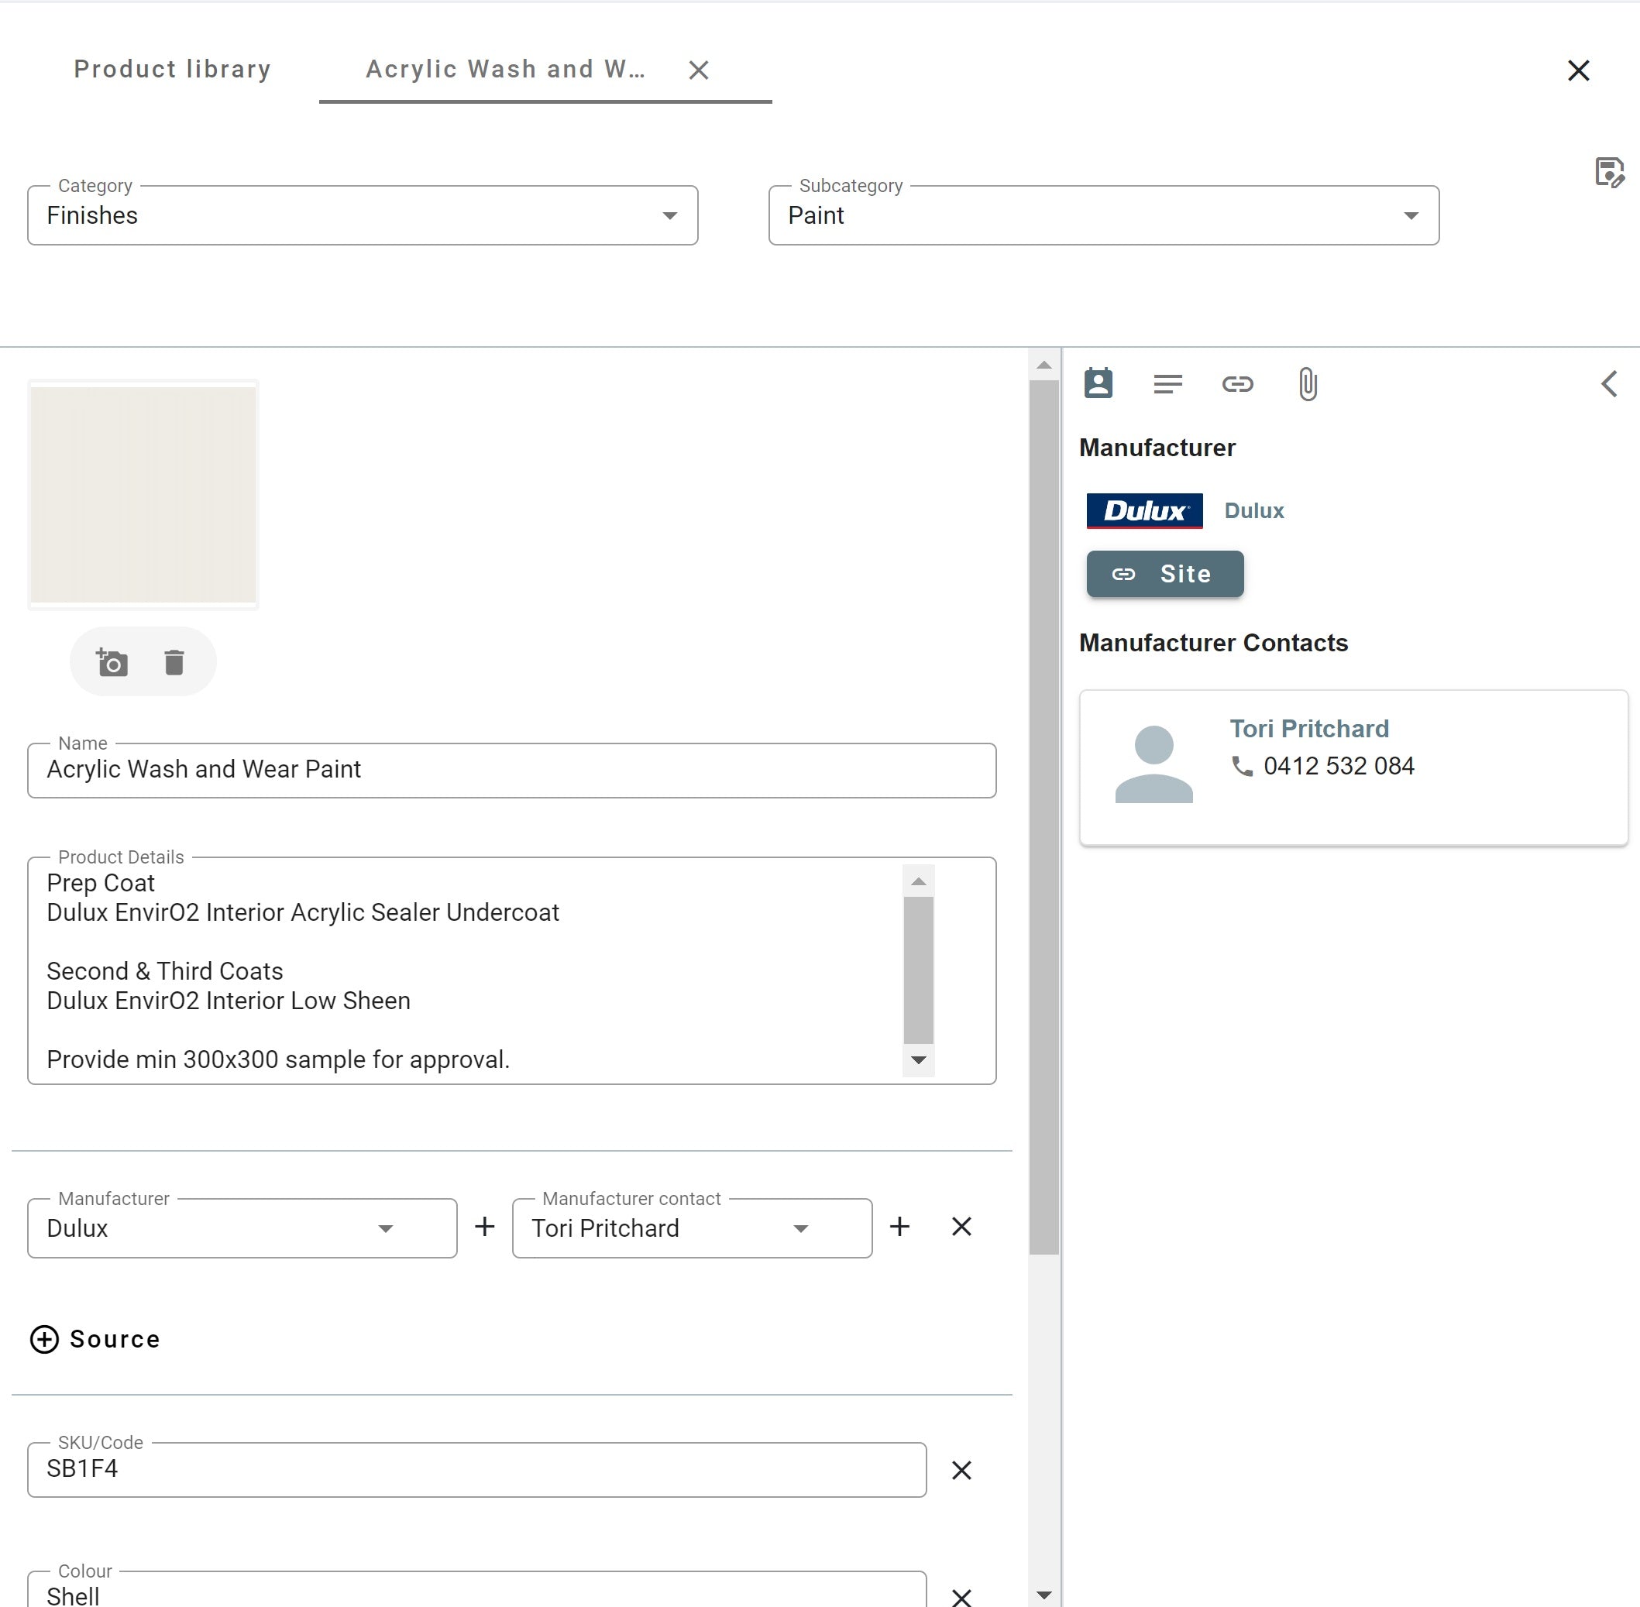
Task: Collapse the side panel chevron
Action: click(x=1609, y=384)
